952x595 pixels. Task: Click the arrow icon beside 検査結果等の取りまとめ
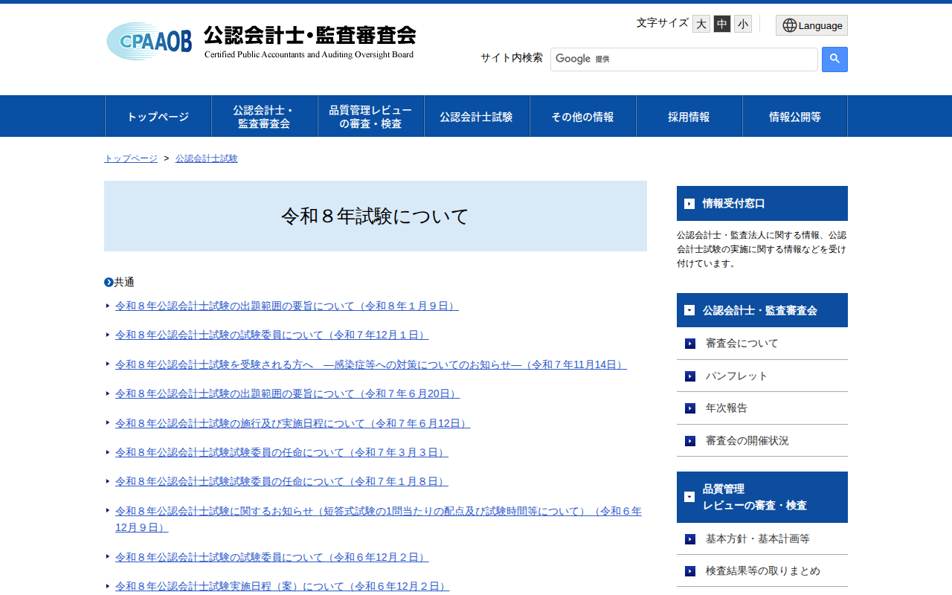tap(690, 571)
